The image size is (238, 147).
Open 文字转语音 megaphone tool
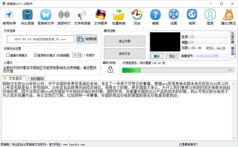[82, 15]
